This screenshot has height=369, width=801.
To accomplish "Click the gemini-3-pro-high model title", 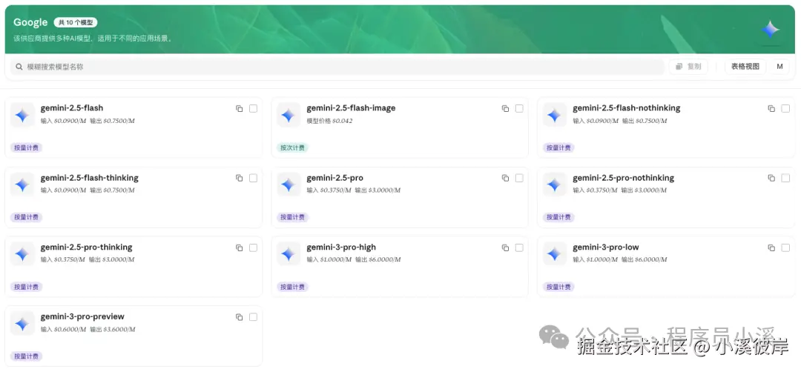I will click(x=341, y=247).
